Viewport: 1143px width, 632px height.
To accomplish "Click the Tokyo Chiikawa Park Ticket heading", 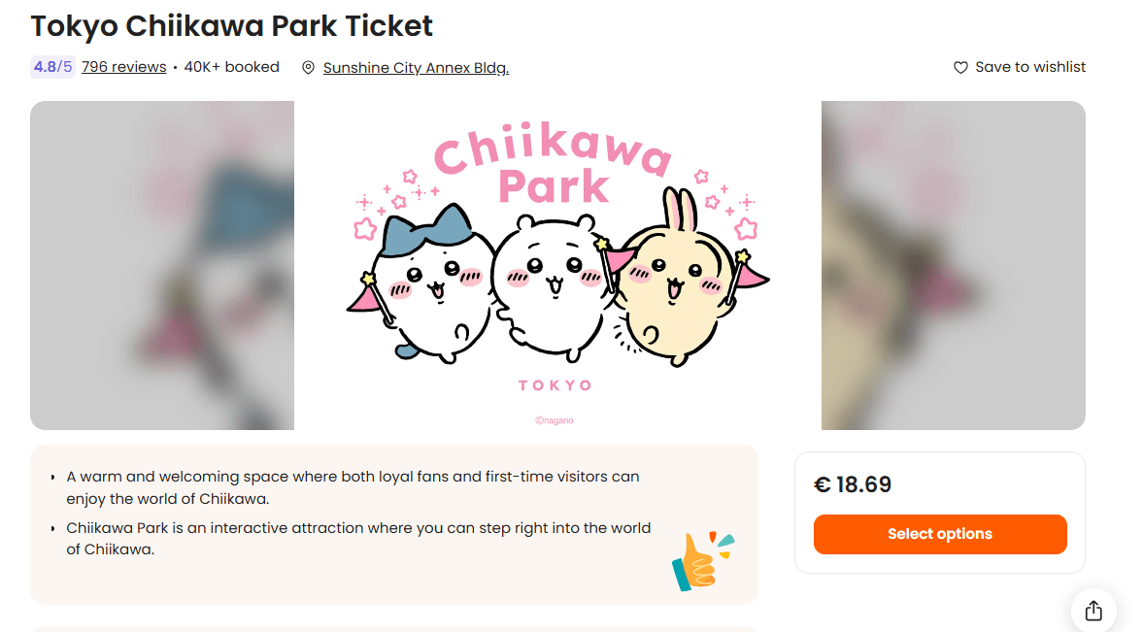I will tap(232, 26).
